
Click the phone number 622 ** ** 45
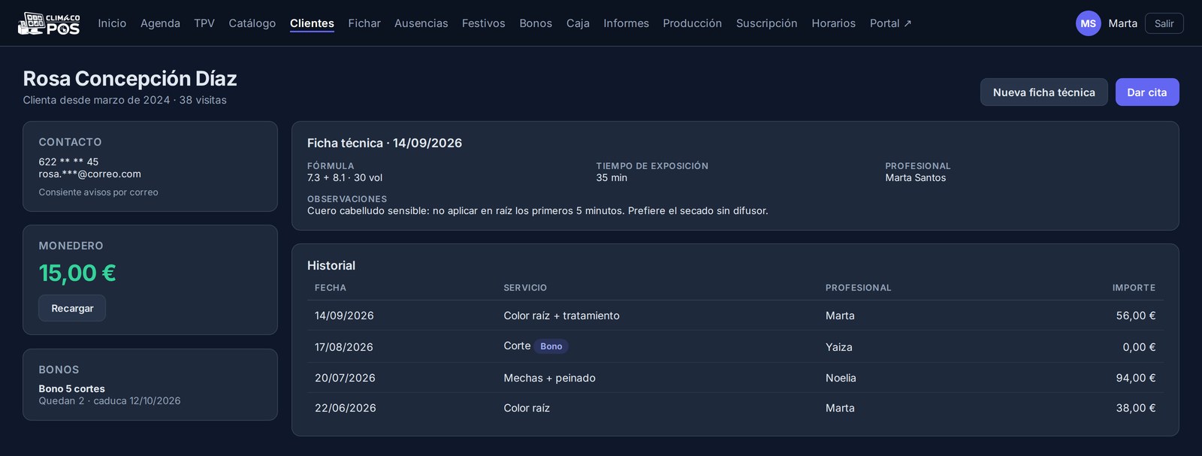coord(68,162)
